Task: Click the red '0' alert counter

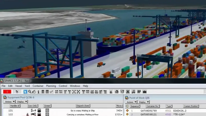Action: click(x=7, y=92)
